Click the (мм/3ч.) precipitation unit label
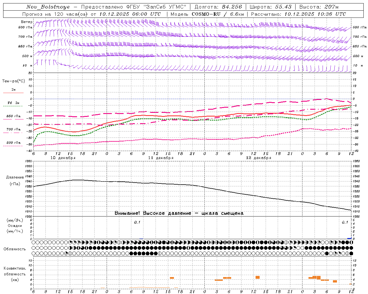The height and width of the screenshot is (294, 368). 15,220
